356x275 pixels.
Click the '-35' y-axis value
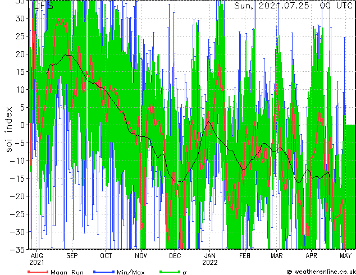click(x=17, y=250)
